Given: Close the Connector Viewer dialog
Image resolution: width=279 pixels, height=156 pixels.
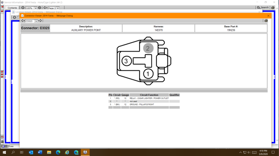Looking at the screenshot, I should click(x=269, y=16).
